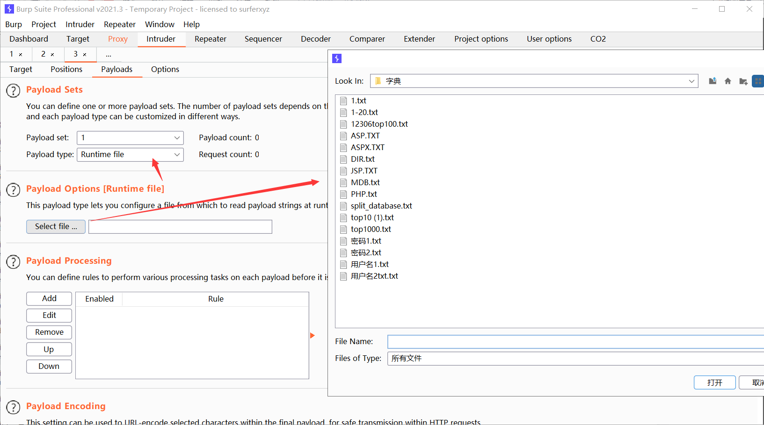Switch file dialog to list view icon
This screenshot has height=425, width=764.
[758, 81]
